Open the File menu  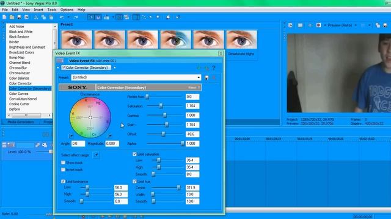[5, 10]
